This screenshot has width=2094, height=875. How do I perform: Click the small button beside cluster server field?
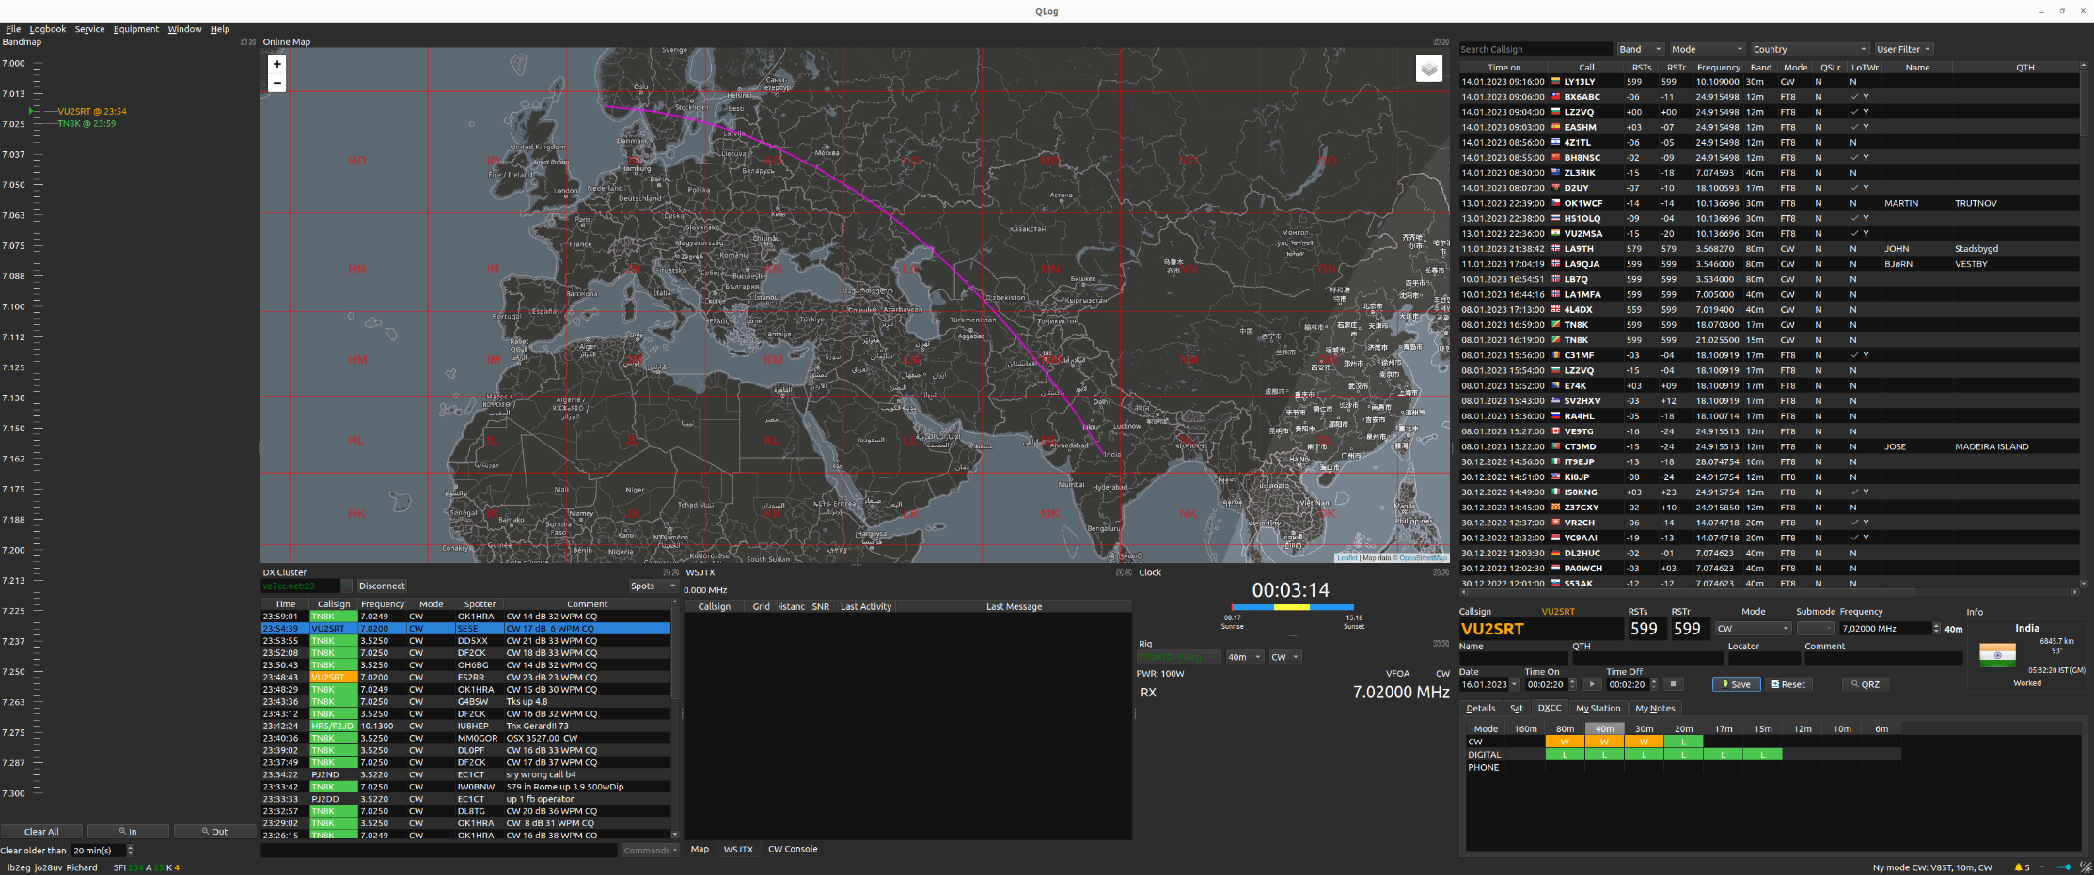click(347, 586)
